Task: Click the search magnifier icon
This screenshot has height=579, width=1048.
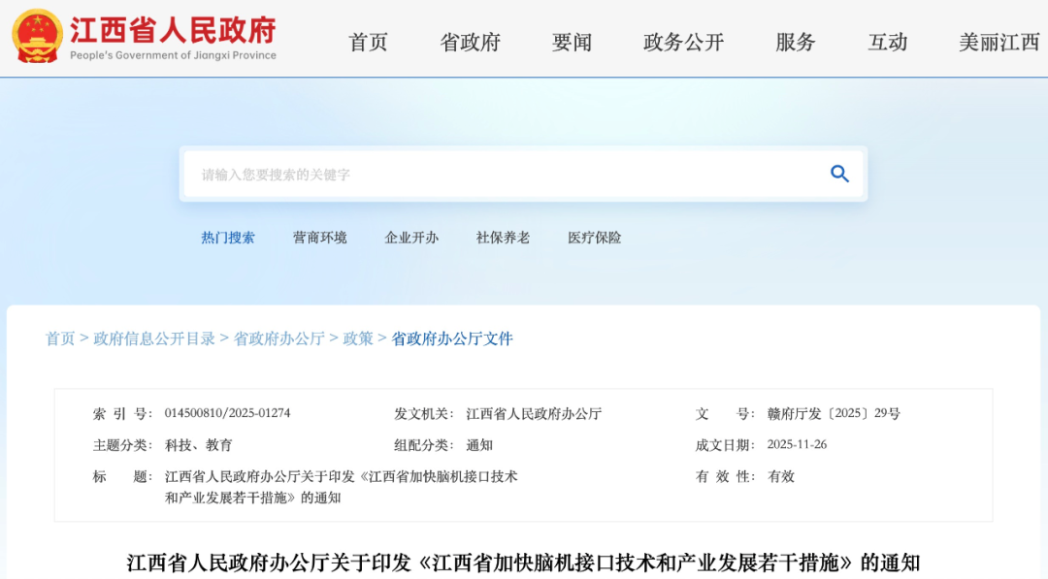Action: (x=838, y=174)
